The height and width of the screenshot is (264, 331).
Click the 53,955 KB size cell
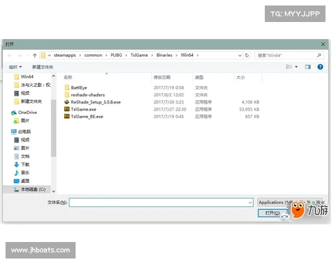249,109
